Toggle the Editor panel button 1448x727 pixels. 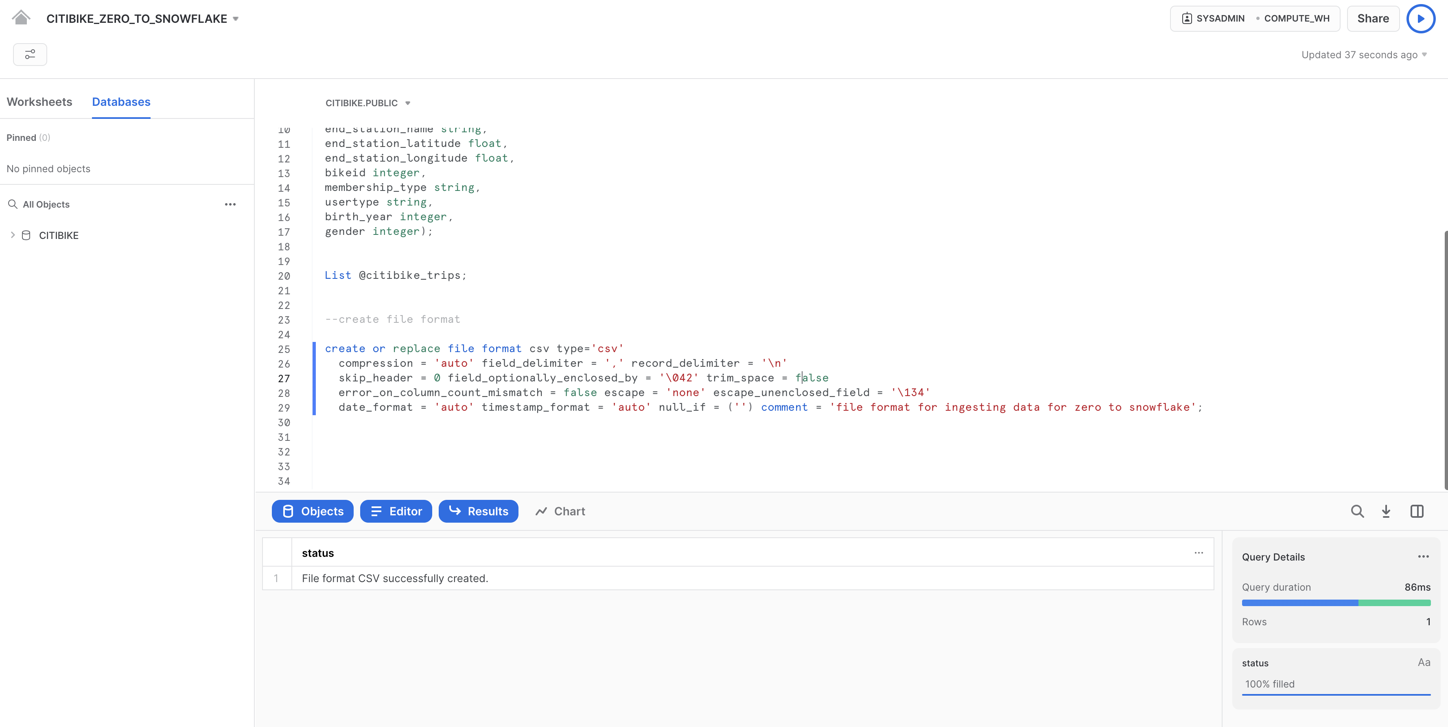pyautogui.click(x=396, y=511)
